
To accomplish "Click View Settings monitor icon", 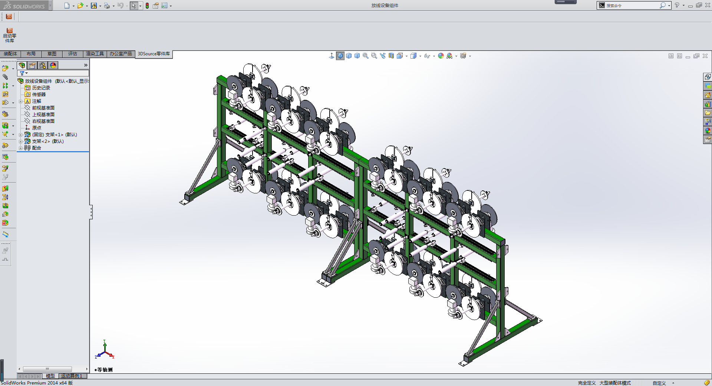I will click(x=463, y=56).
